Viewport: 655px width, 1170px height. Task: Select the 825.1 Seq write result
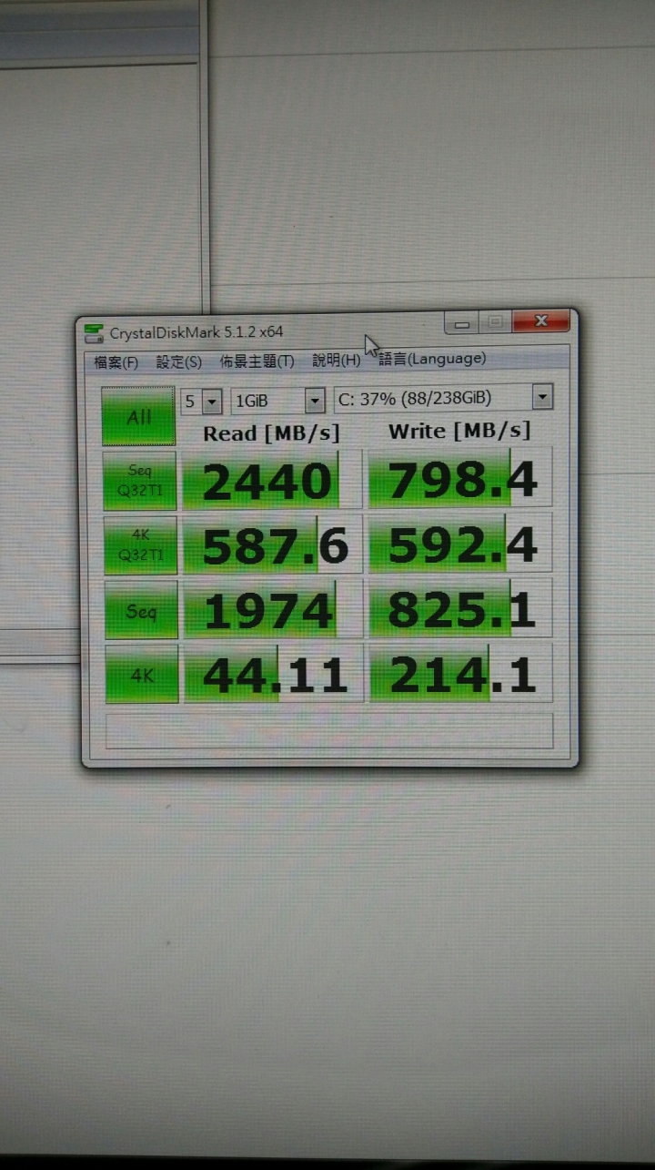point(460,607)
